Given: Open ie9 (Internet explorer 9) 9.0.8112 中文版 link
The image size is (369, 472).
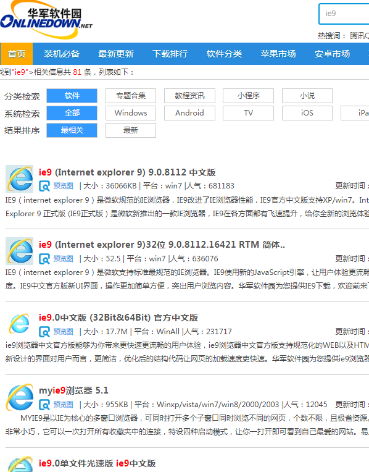Looking at the screenshot, I should pyautogui.click(x=127, y=172).
